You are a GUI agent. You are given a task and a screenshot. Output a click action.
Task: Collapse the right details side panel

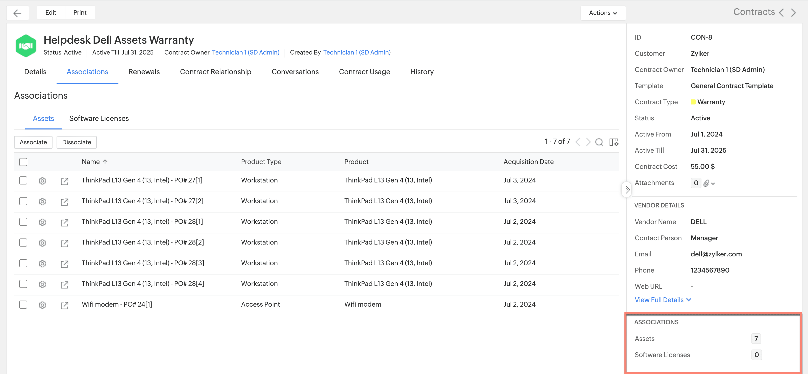coord(627,190)
